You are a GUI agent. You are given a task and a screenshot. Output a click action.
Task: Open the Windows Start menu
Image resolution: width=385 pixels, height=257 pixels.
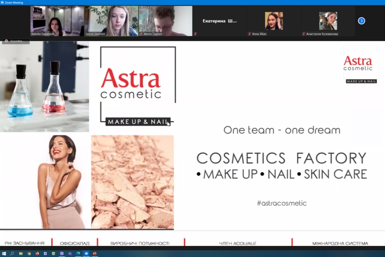pos(4,254)
